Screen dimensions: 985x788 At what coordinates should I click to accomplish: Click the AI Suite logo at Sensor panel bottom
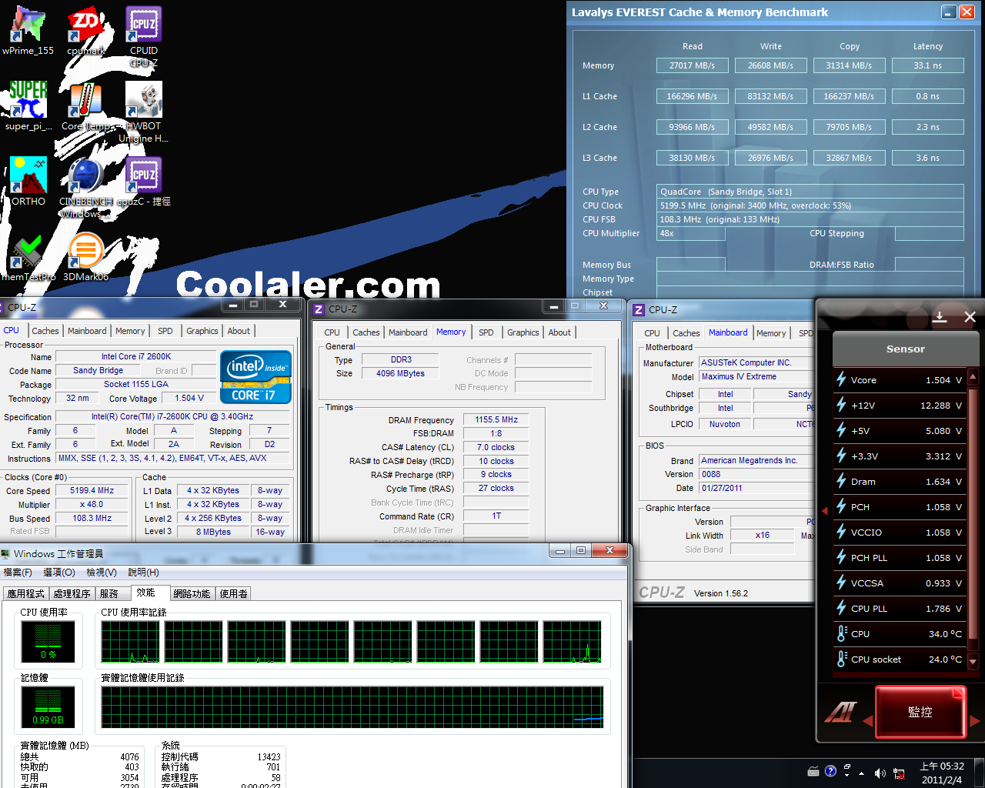click(x=840, y=713)
